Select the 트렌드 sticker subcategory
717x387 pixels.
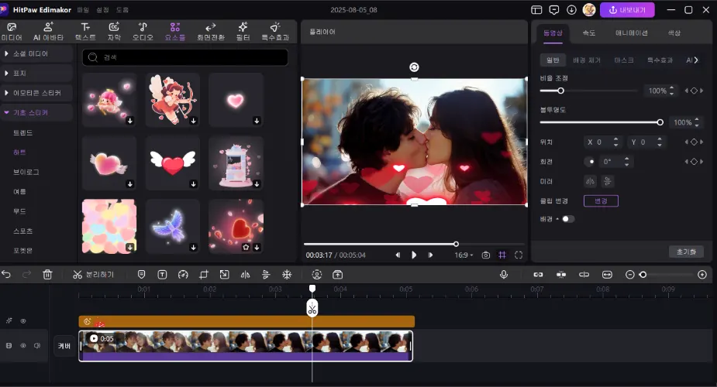tap(22, 133)
